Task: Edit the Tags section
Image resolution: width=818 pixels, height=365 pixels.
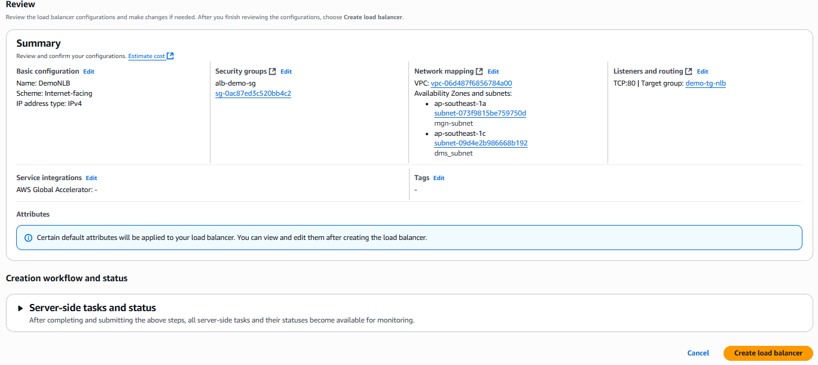Action: pyautogui.click(x=439, y=178)
